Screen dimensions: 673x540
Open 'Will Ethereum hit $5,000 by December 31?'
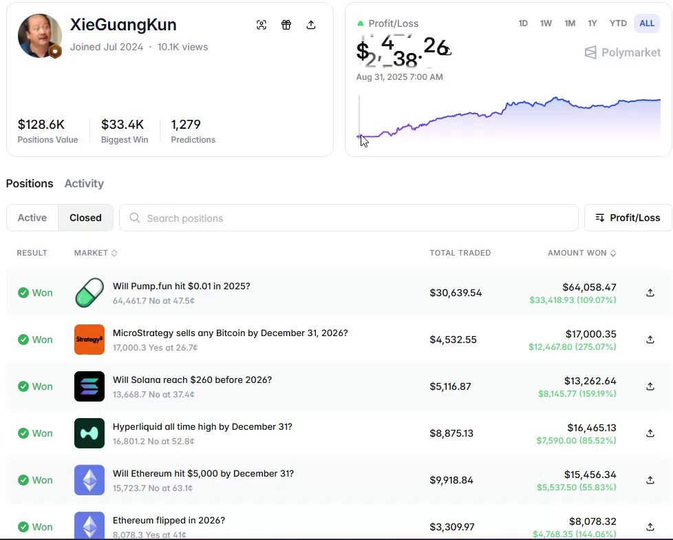[x=203, y=473]
